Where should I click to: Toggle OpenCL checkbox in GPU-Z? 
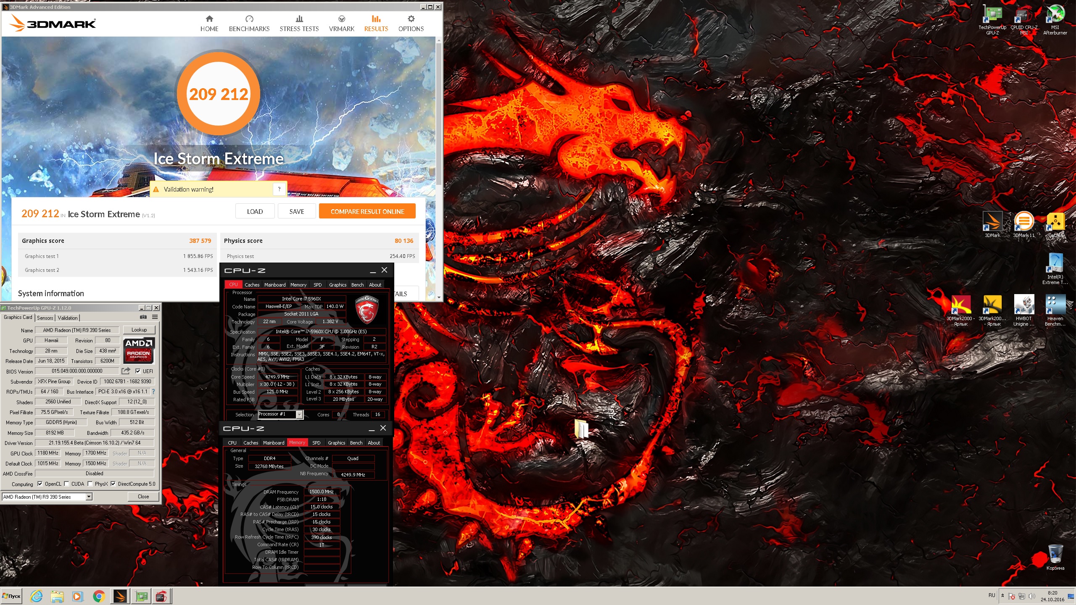pos(40,484)
